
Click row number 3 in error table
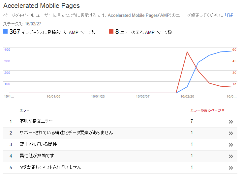[x=11, y=144]
